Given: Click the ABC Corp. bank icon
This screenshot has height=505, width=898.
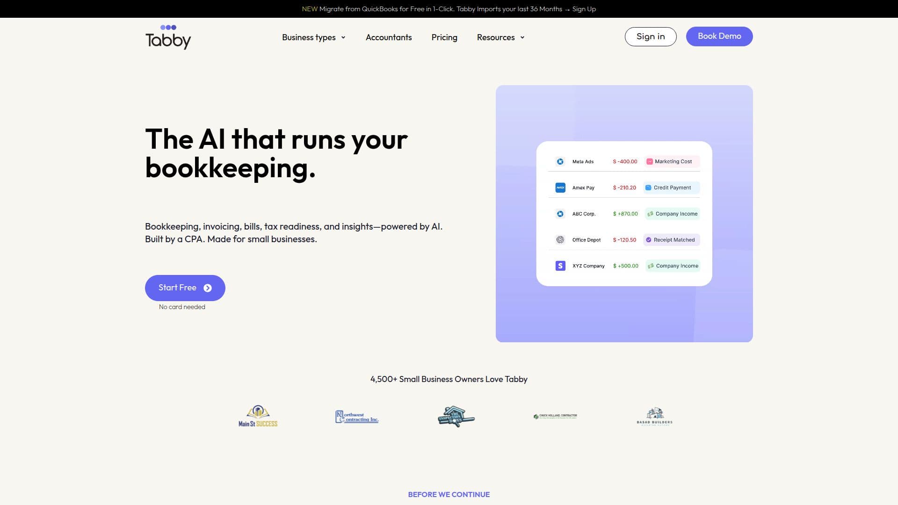Looking at the screenshot, I should click(560, 214).
